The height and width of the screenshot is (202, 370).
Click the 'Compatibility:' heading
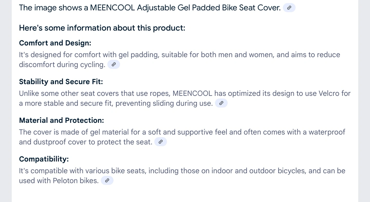[x=44, y=159]
